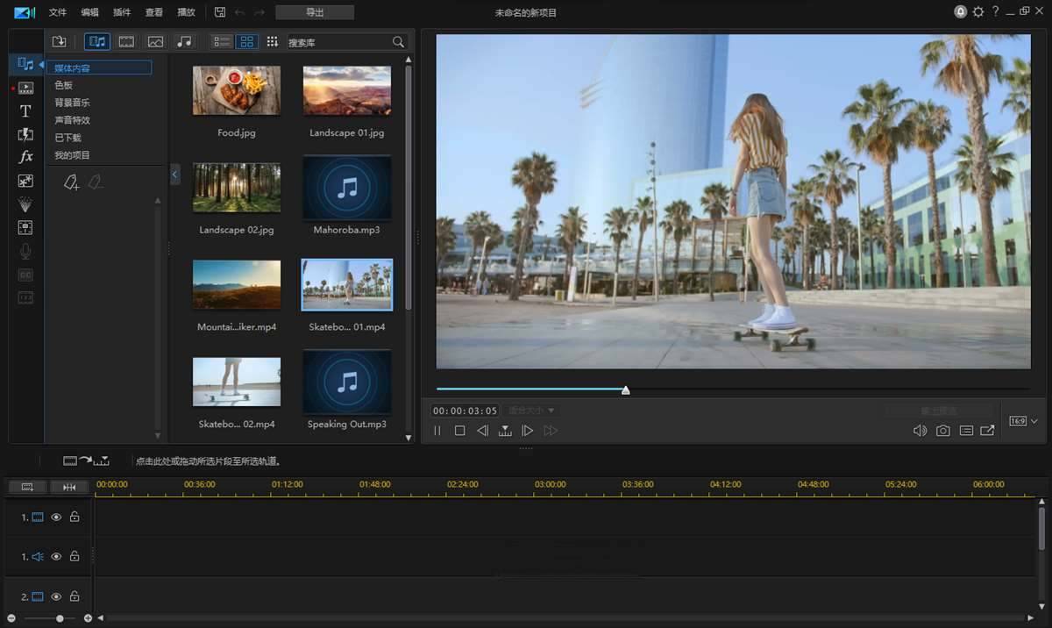Switch library to list view
The image size is (1052, 628).
pyautogui.click(x=222, y=41)
